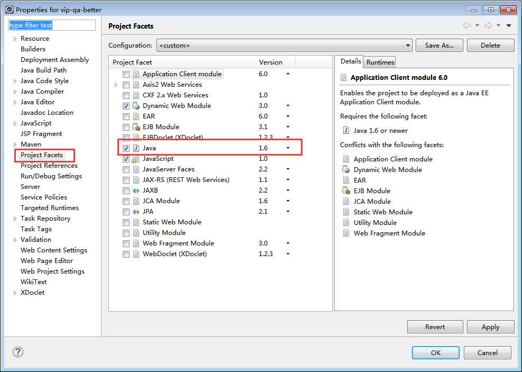
Task: Click the Application Client module facet icon
Action: pyautogui.click(x=136, y=74)
